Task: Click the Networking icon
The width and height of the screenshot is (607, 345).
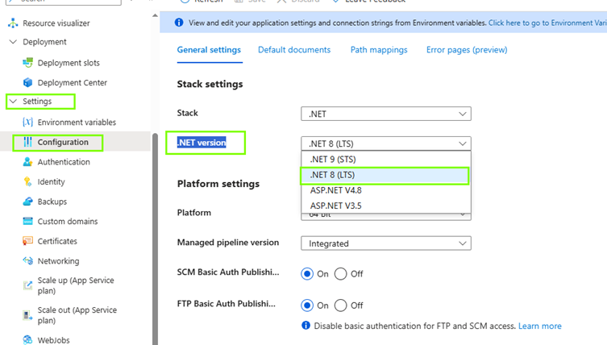Action: point(28,261)
